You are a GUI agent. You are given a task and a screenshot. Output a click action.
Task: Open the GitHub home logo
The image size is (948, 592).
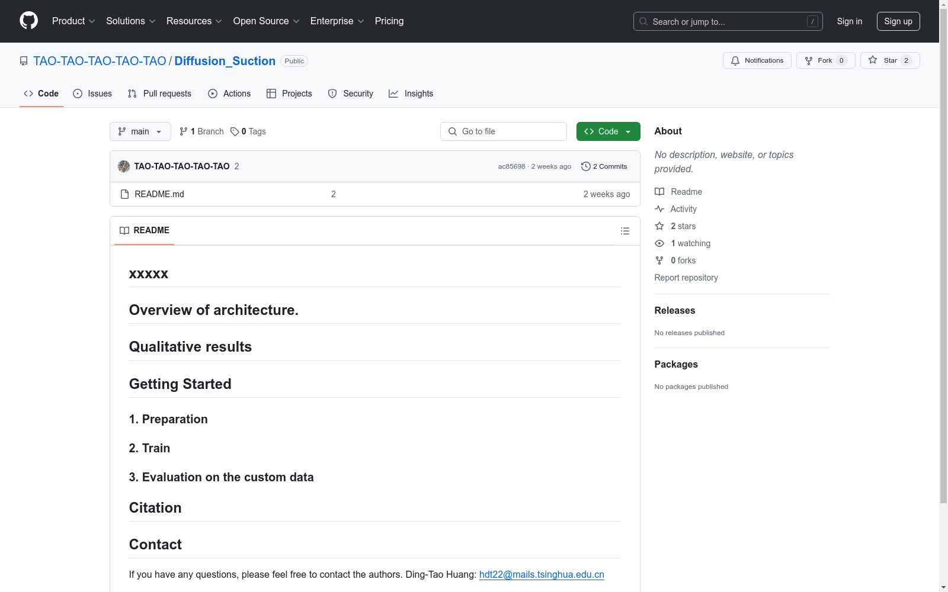click(28, 21)
